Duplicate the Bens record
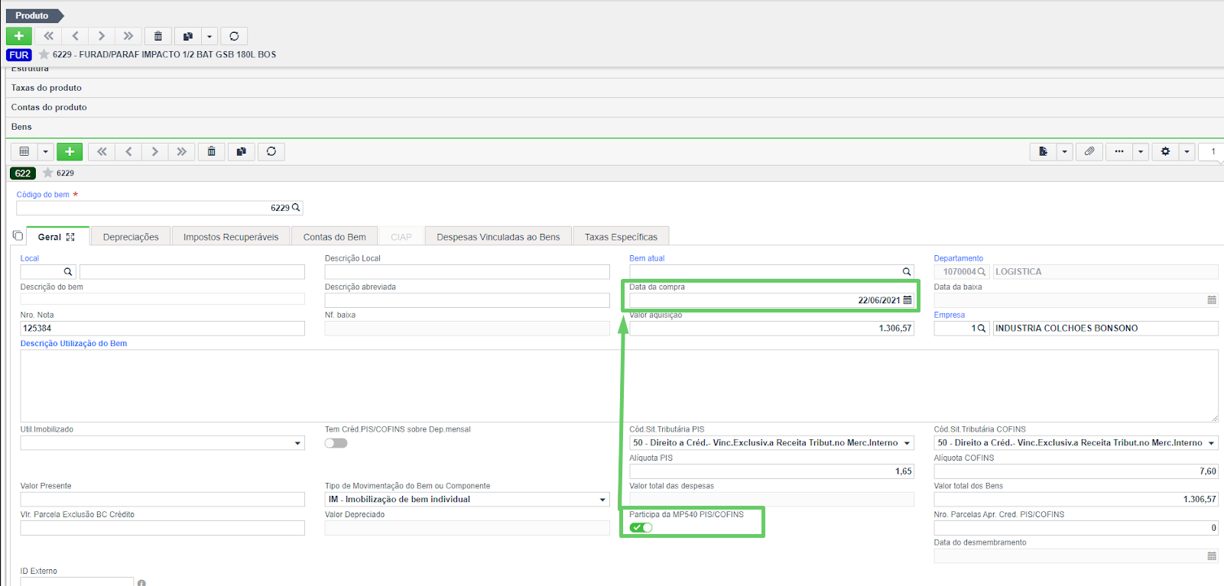 [242, 151]
